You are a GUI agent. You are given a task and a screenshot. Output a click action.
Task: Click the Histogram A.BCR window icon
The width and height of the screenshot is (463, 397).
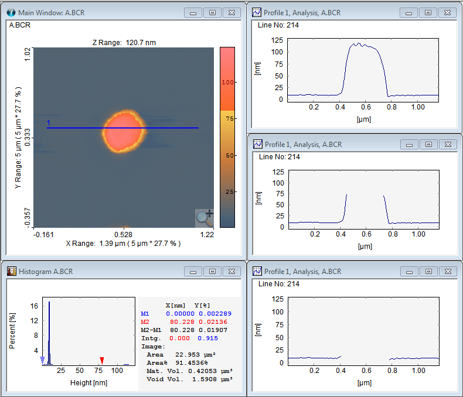[12, 271]
